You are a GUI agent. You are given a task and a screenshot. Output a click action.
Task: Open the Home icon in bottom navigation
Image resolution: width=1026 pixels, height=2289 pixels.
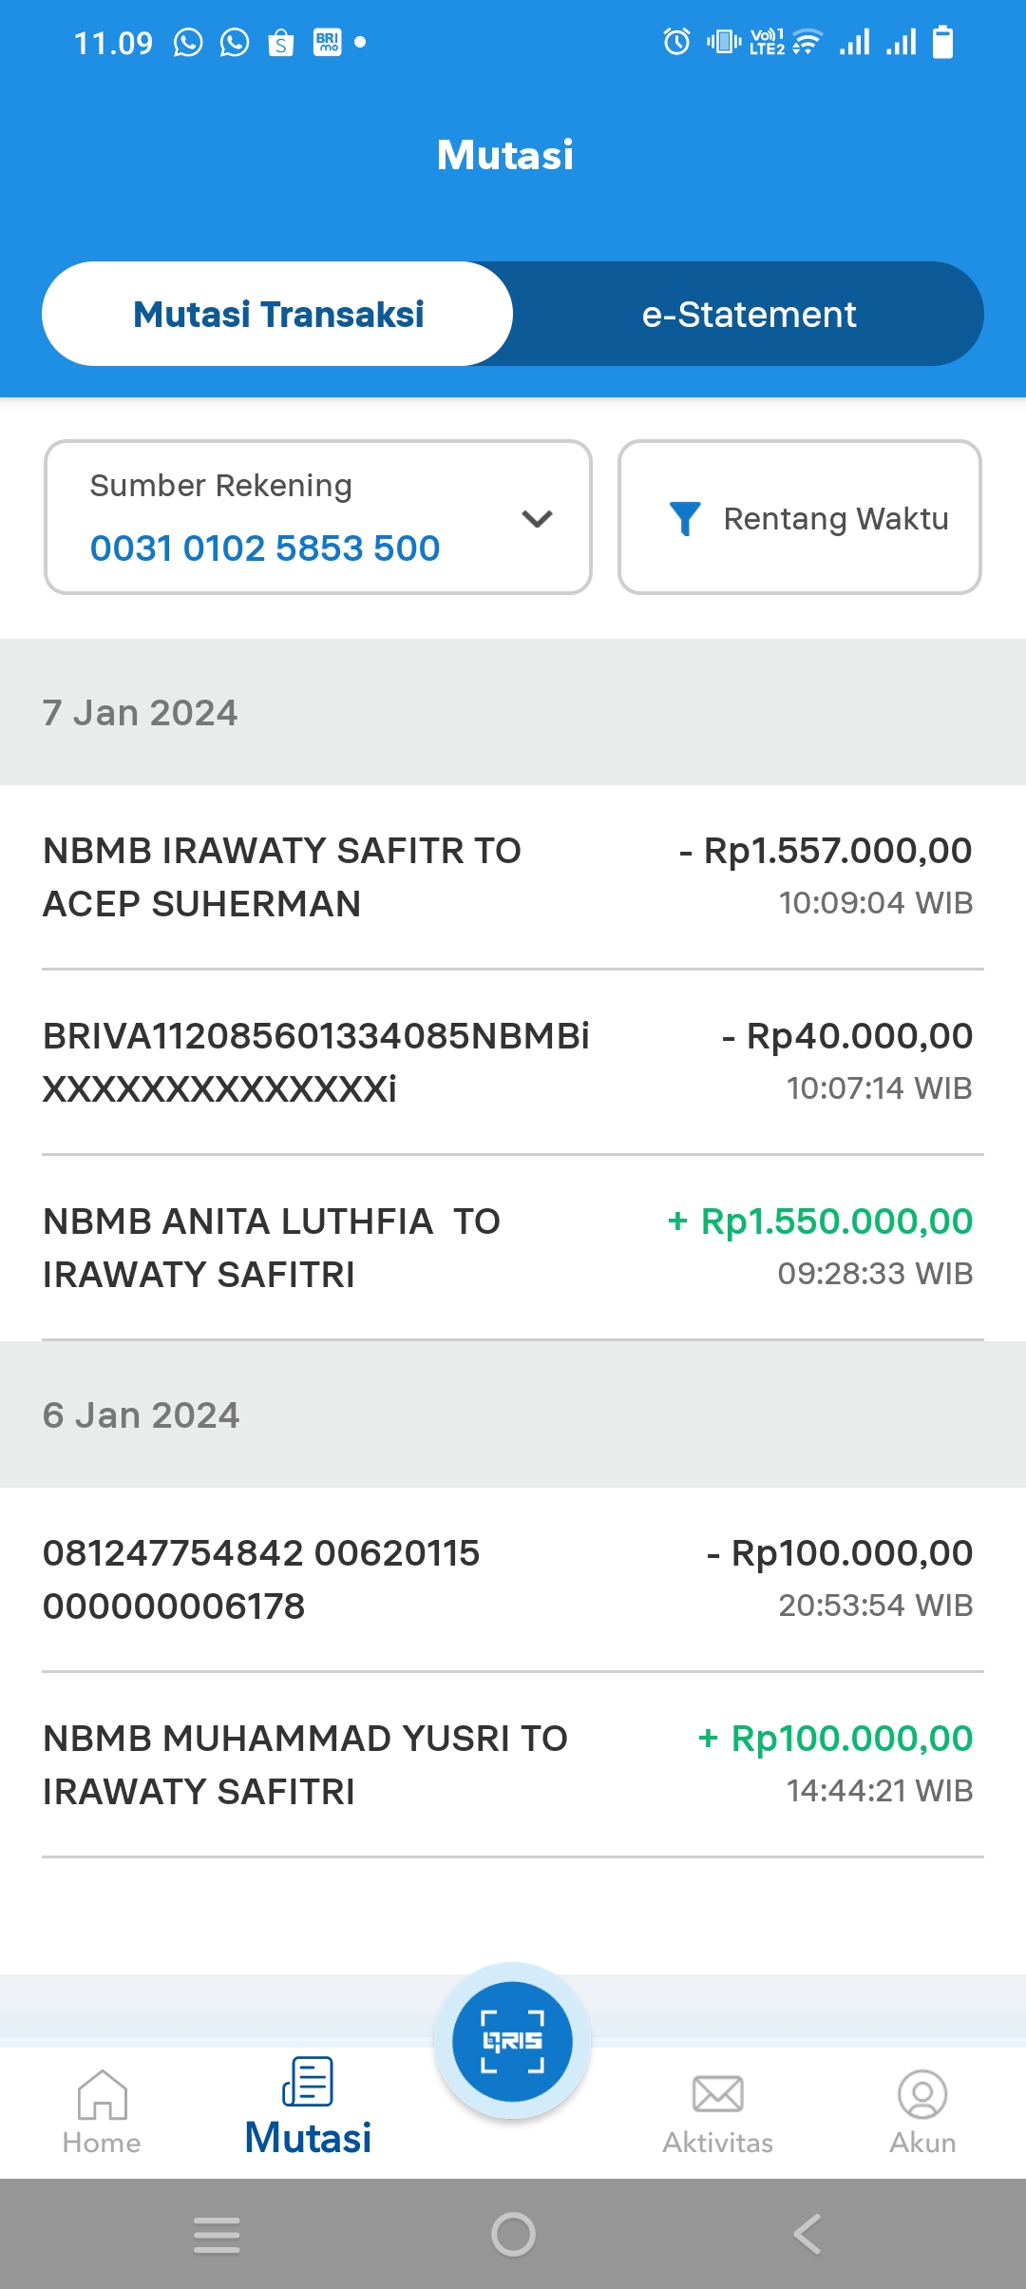pyautogui.click(x=102, y=2094)
